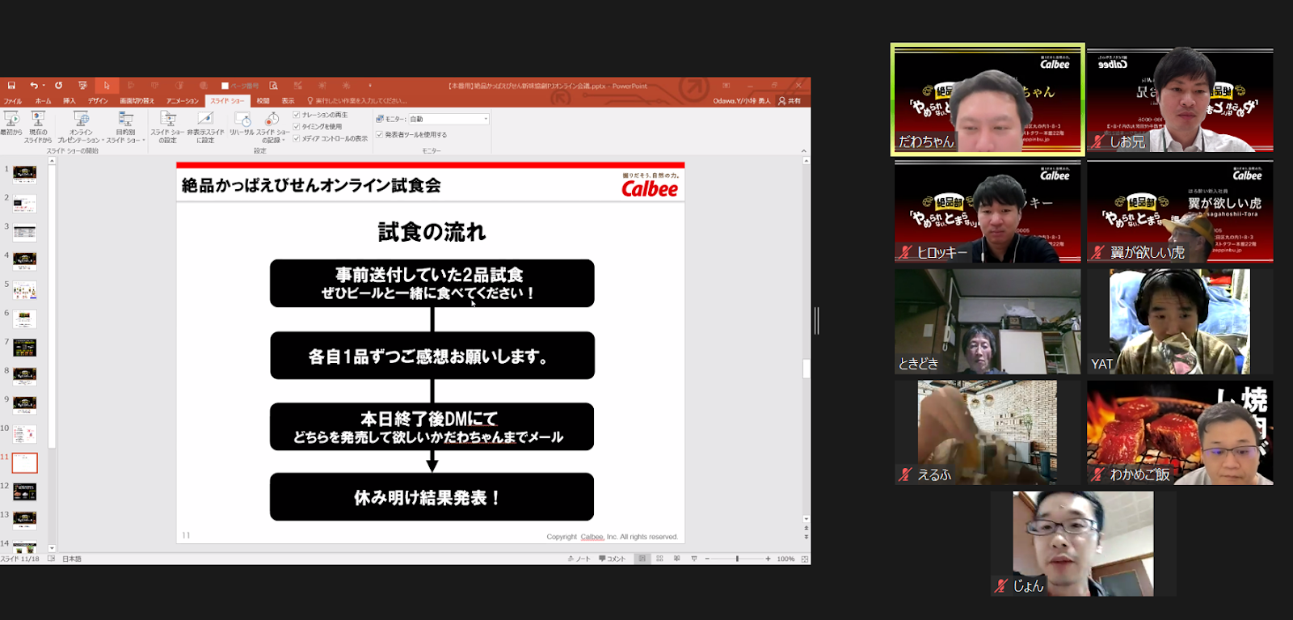Zoom in with the plus button
Image resolution: width=1293 pixels, height=620 pixels.
(x=768, y=559)
